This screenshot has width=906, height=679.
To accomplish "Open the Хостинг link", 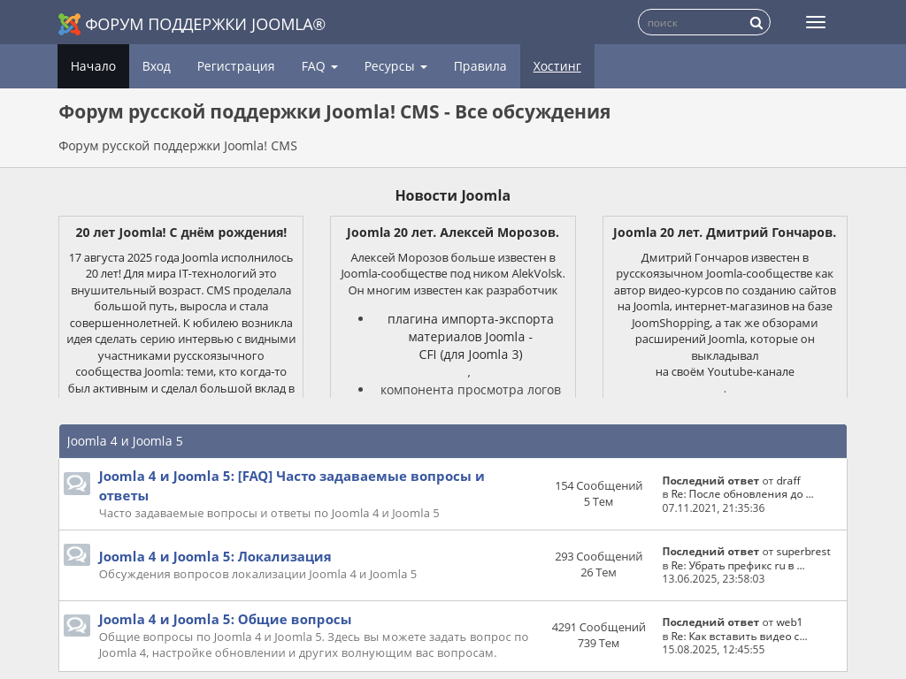I will (557, 66).
